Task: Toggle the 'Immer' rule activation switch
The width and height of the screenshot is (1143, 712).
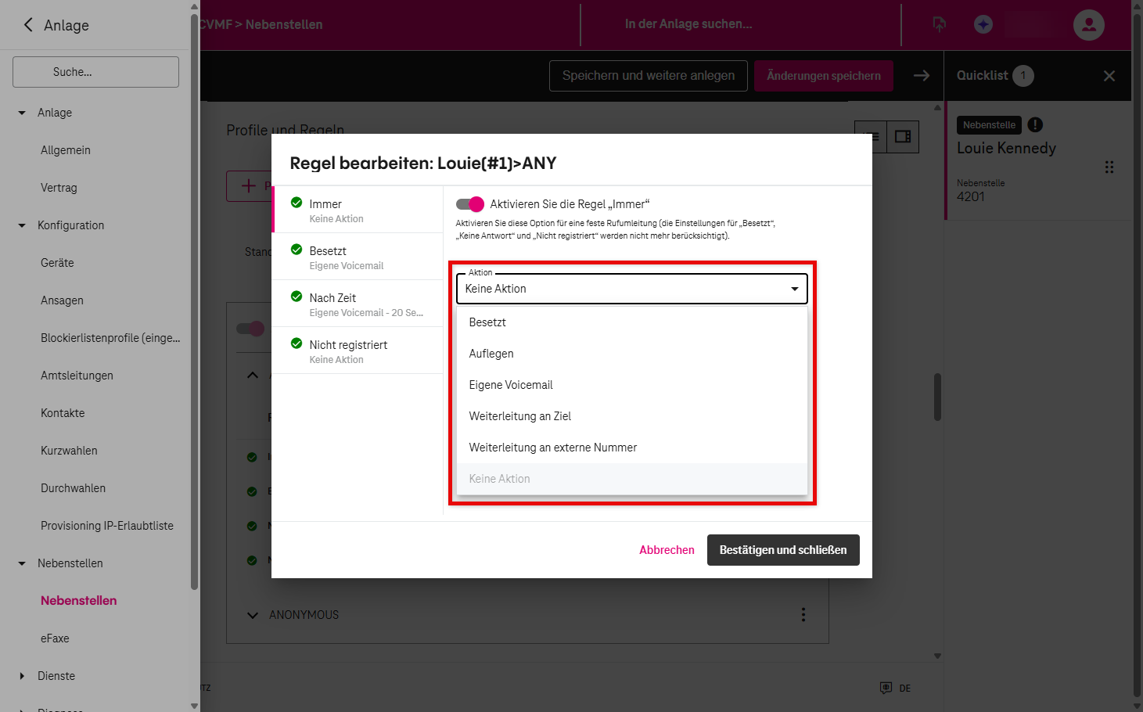Action: click(470, 204)
